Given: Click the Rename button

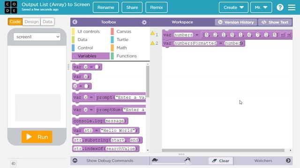Looking at the screenshot, I should (106, 7).
